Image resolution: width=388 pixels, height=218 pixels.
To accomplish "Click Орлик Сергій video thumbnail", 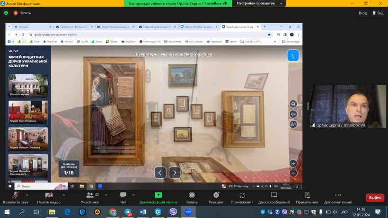I will click(348, 106).
